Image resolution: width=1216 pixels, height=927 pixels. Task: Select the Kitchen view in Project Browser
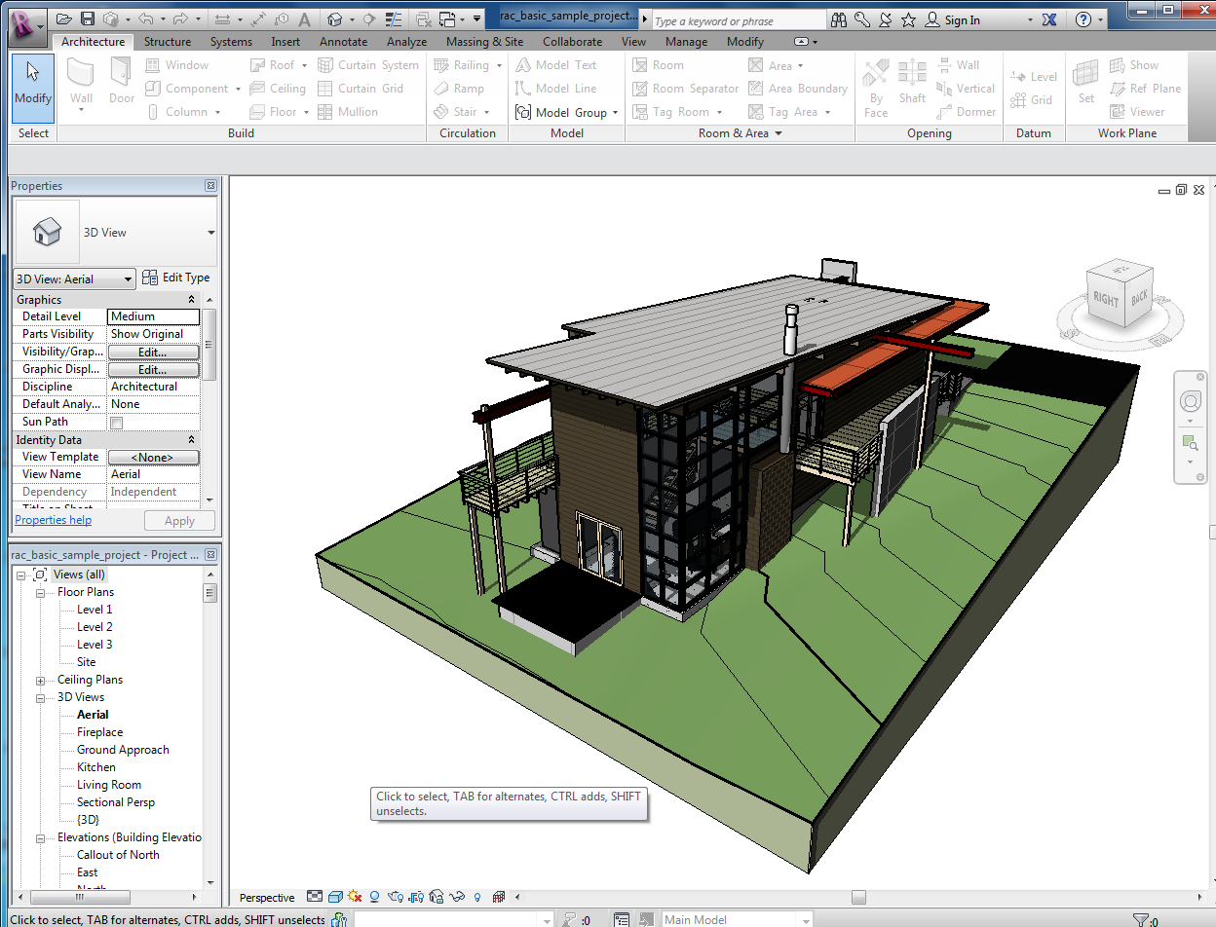(x=96, y=767)
